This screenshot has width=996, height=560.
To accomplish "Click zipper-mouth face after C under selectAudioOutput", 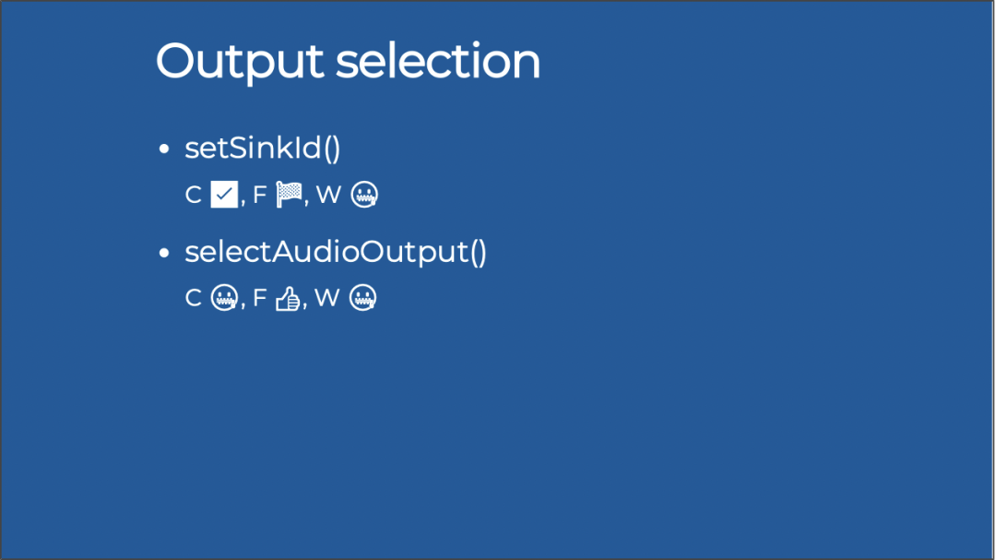I will (224, 298).
